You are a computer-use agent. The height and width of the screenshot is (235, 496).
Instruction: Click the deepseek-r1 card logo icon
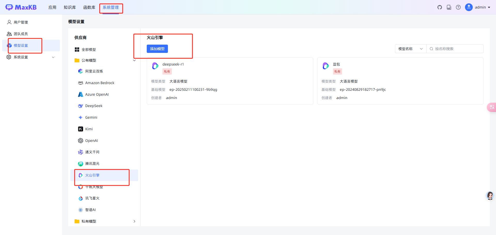click(155, 66)
